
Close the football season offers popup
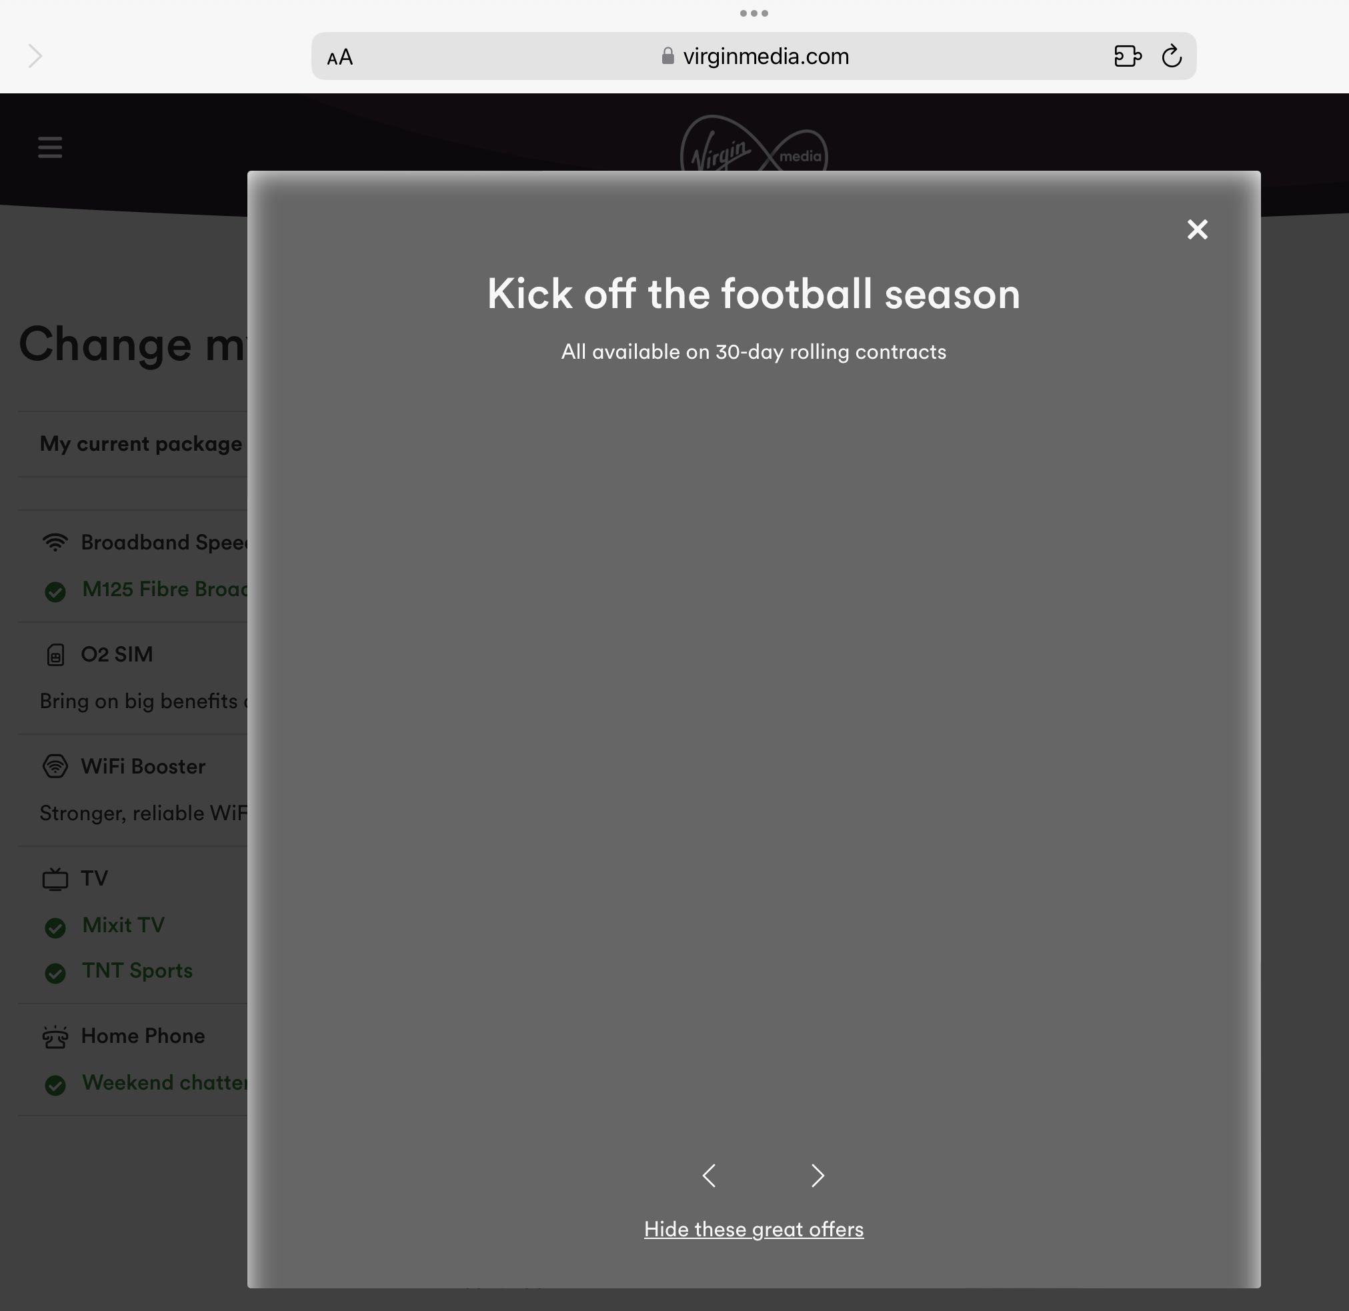pyautogui.click(x=1198, y=229)
